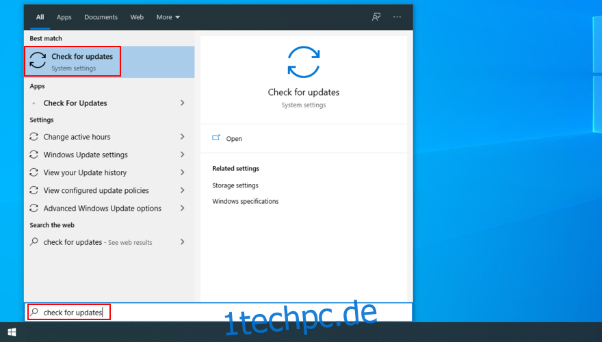Expand the web results chevron
The image size is (602, 342).
[x=183, y=242]
